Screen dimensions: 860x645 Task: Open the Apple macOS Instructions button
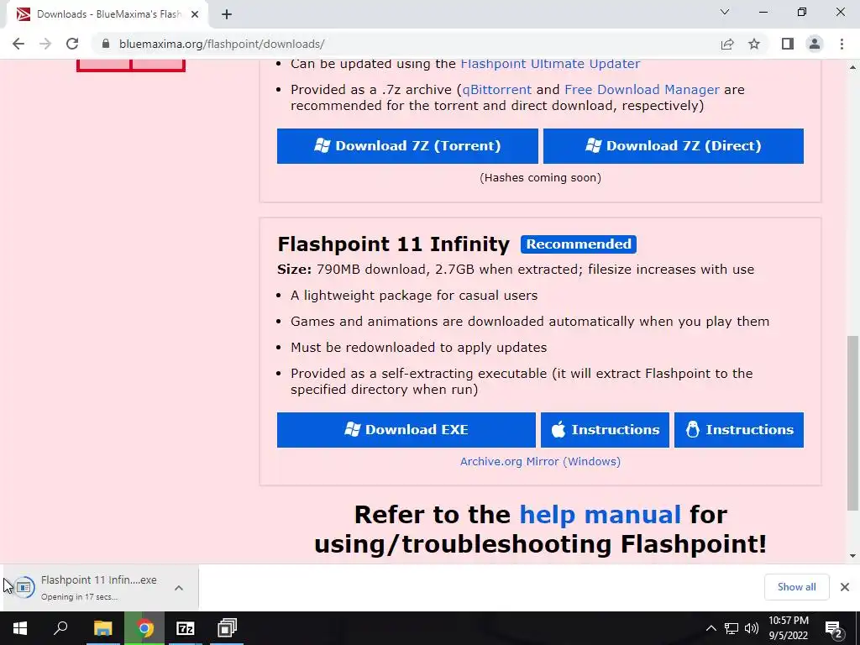[605, 429]
